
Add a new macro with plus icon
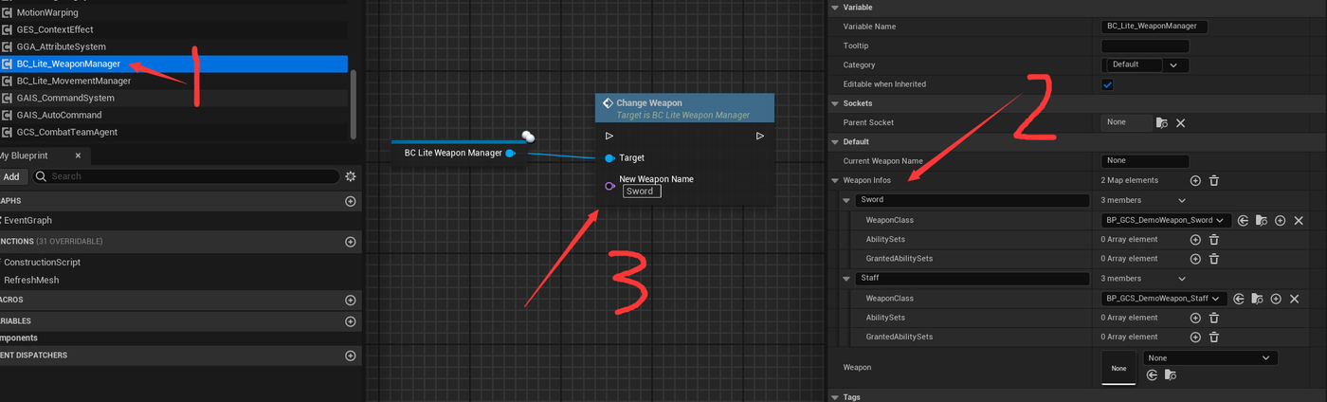click(x=351, y=300)
